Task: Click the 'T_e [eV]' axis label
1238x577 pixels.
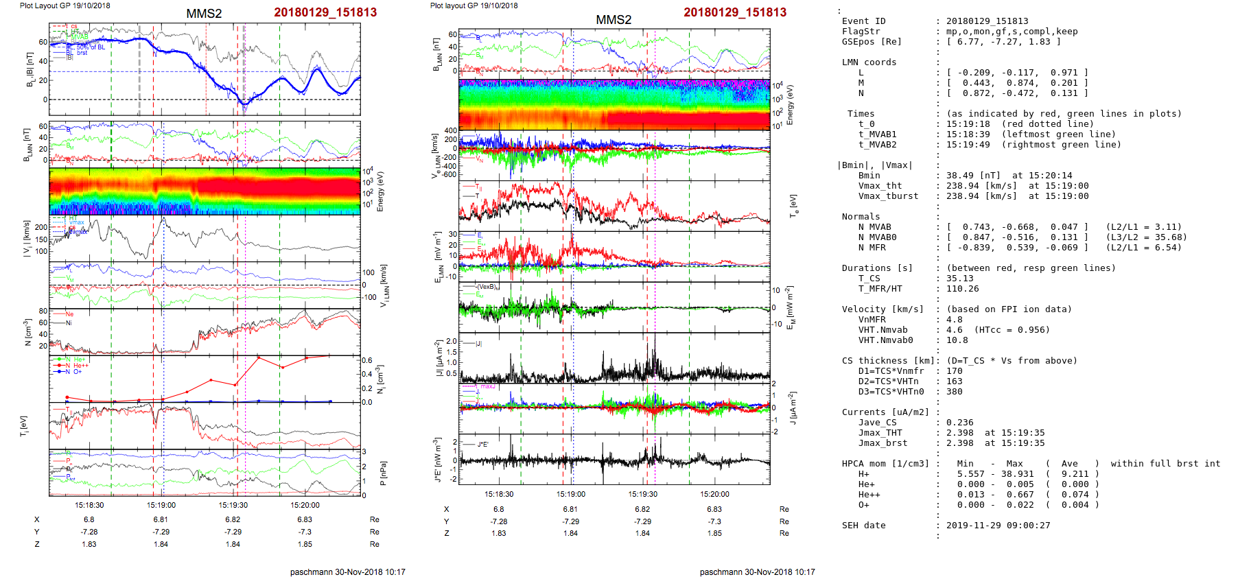Action: coord(793,205)
